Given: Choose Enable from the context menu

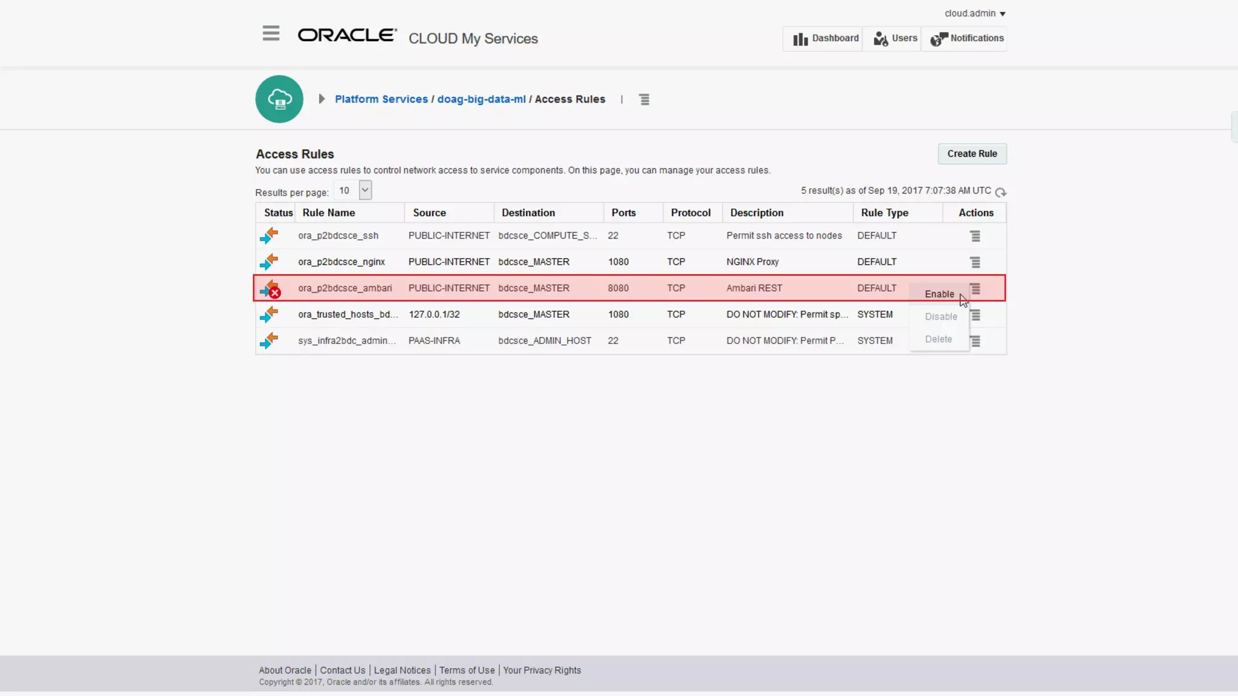Looking at the screenshot, I should (939, 294).
